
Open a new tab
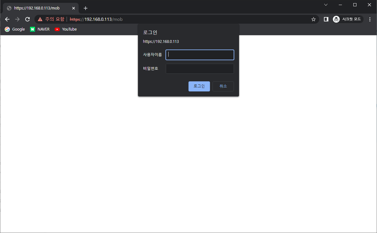85,8
